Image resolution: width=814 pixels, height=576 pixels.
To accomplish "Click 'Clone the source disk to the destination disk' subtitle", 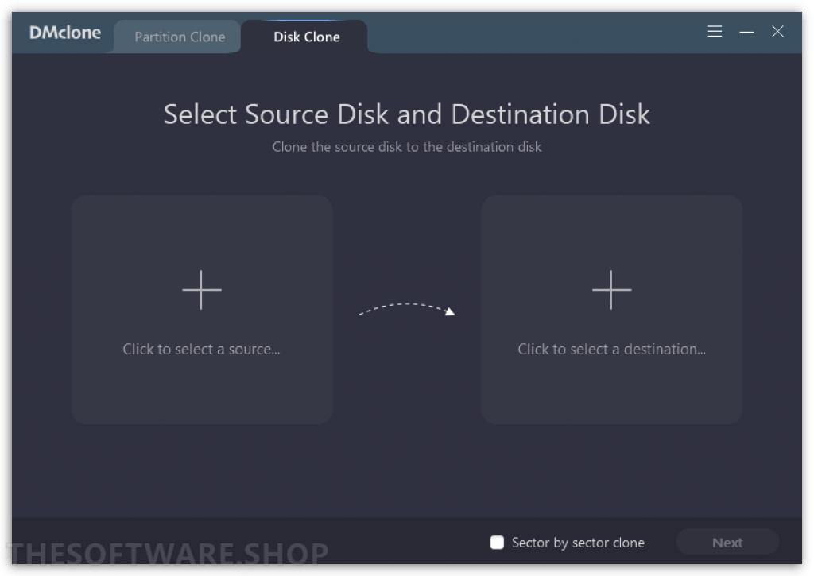I will point(407,147).
